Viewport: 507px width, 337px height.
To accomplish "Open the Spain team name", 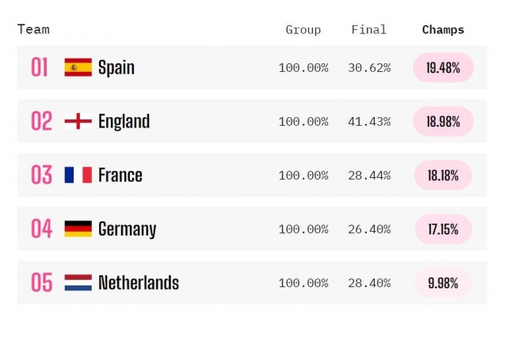I will tap(116, 68).
